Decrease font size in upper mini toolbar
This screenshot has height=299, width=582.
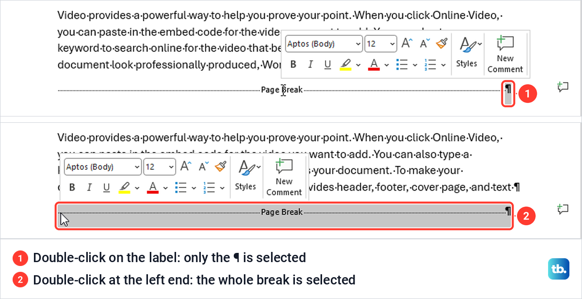(425, 44)
